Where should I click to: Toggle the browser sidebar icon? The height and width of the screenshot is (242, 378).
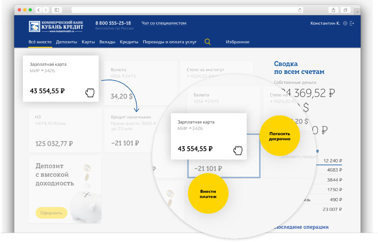[x=57, y=10]
